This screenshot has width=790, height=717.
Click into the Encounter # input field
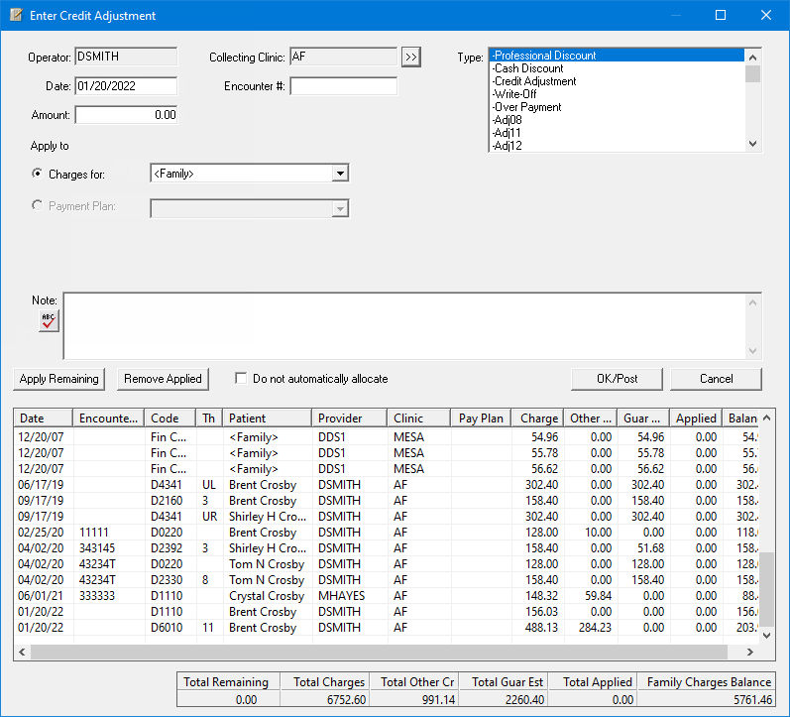coord(343,86)
